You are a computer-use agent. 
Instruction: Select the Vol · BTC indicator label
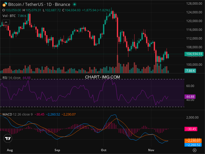9,16
